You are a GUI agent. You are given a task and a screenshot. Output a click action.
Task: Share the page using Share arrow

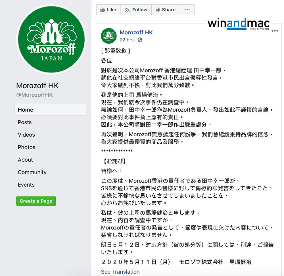166,10
